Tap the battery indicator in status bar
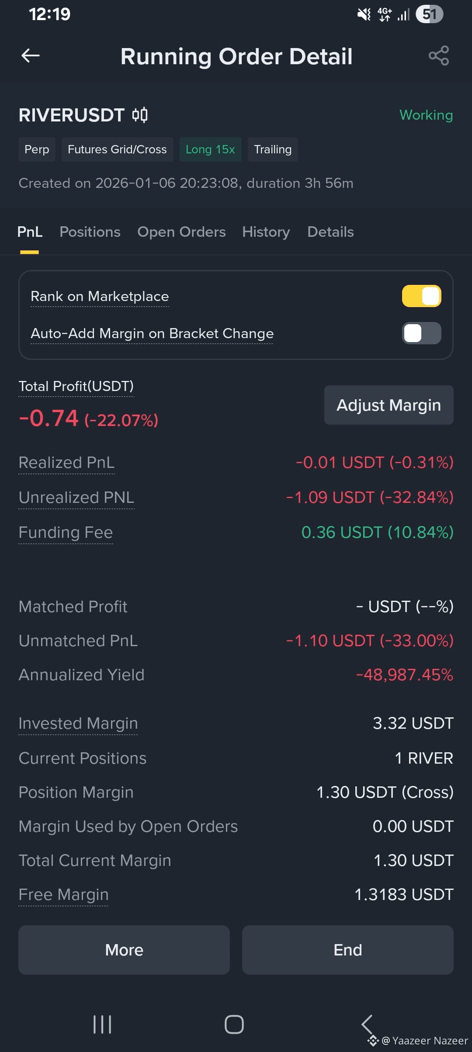Screen dimensions: 472x1052 point(430,14)
